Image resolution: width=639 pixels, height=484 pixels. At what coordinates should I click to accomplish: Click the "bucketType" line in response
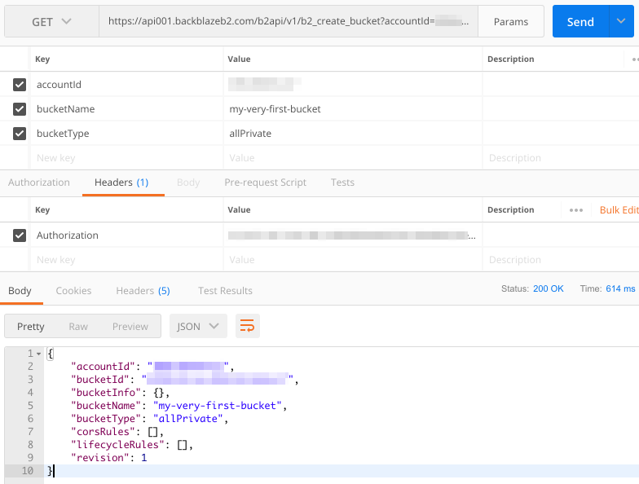coord(149,419)
